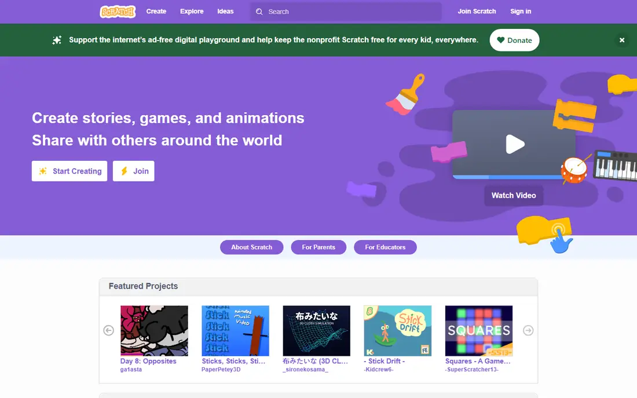Click the 'Featured Projects' heading

(x=144, y=286)
